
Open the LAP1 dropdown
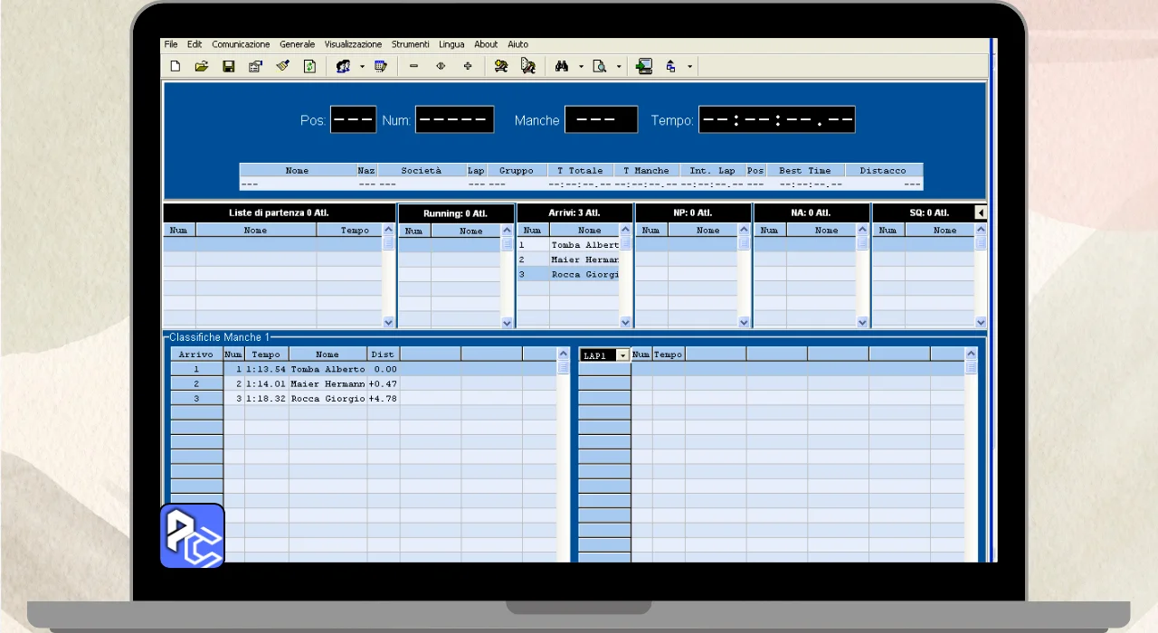[622, 355]
